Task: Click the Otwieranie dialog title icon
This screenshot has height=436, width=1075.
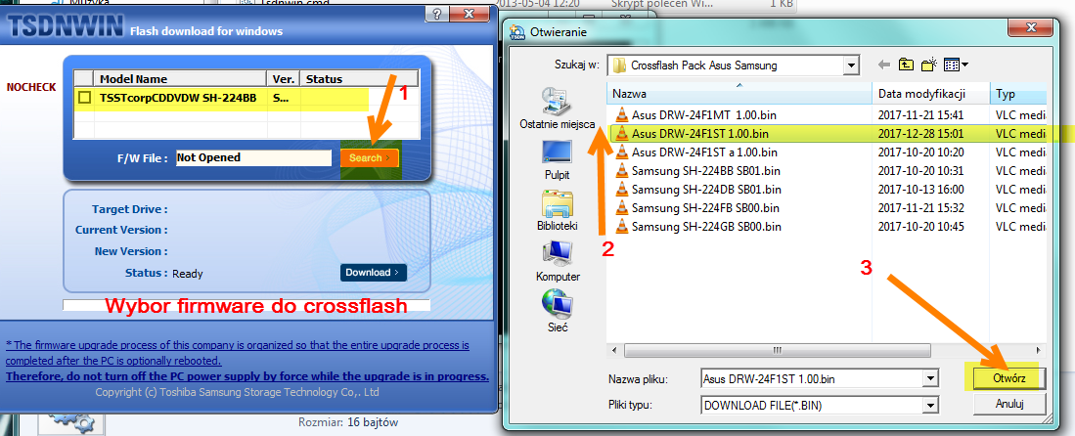Action: click(x=516, y=31)
